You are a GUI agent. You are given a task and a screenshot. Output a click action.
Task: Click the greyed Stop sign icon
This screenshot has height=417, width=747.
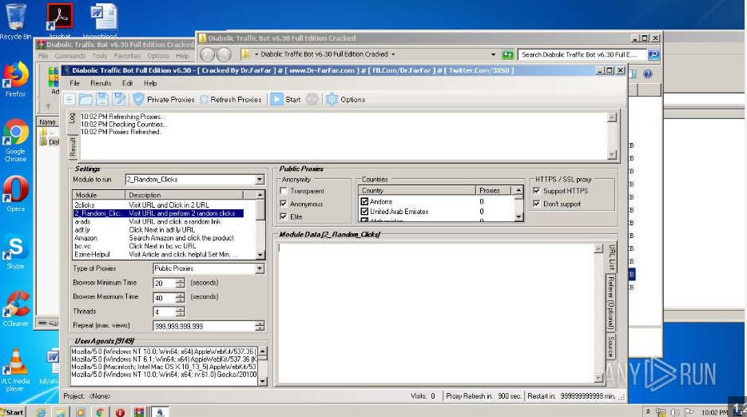coord(312,99)
